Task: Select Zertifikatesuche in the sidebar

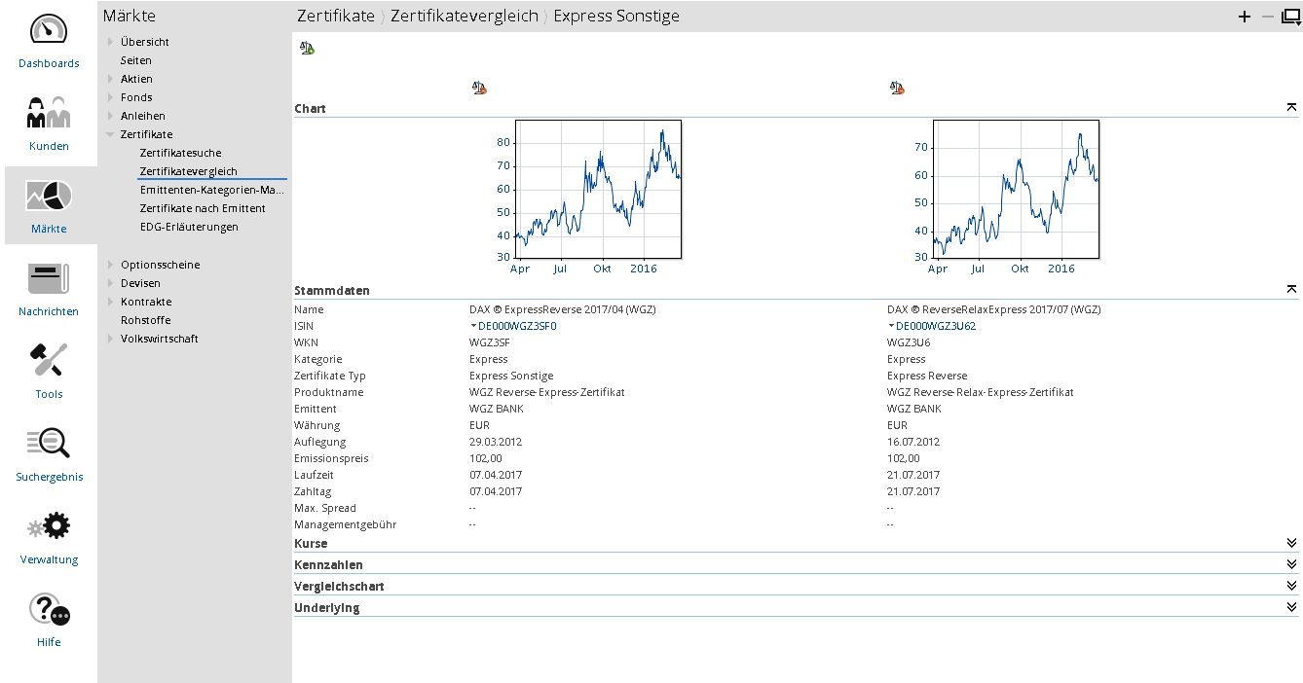Action: [x=180, y=153]
